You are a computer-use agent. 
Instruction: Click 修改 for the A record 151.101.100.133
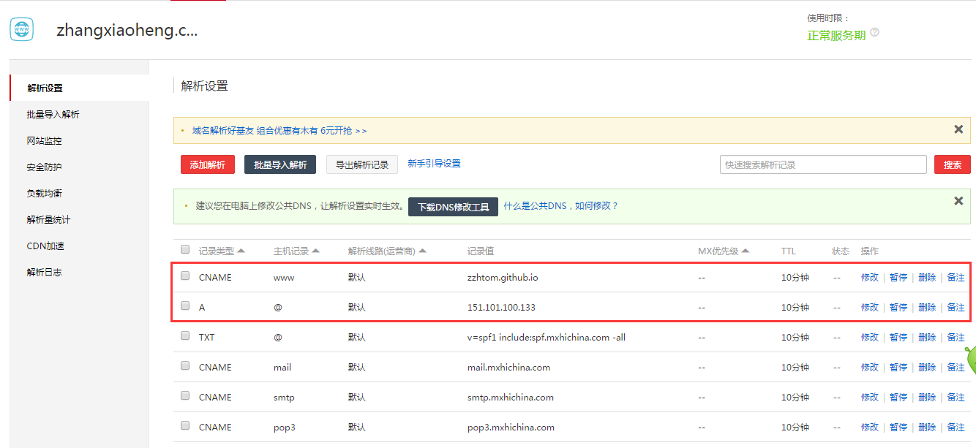[x=869, y=307]
